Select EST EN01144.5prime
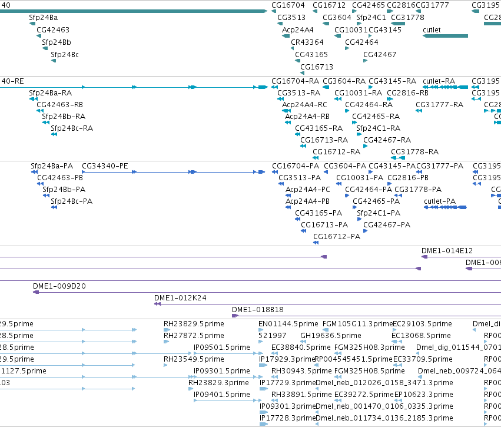 [288, 324]
